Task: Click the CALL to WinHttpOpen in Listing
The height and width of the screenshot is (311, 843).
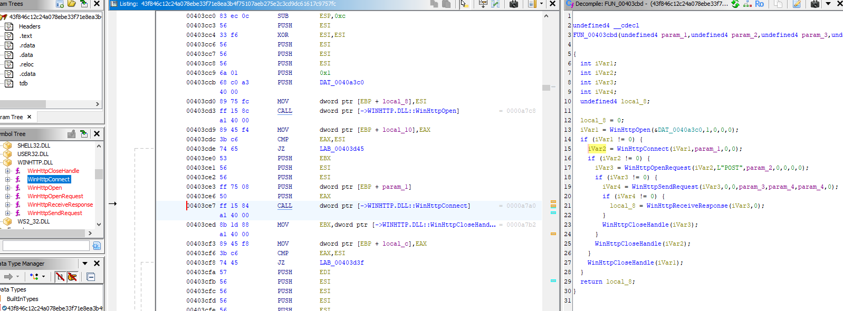Action: pos(285,111)
